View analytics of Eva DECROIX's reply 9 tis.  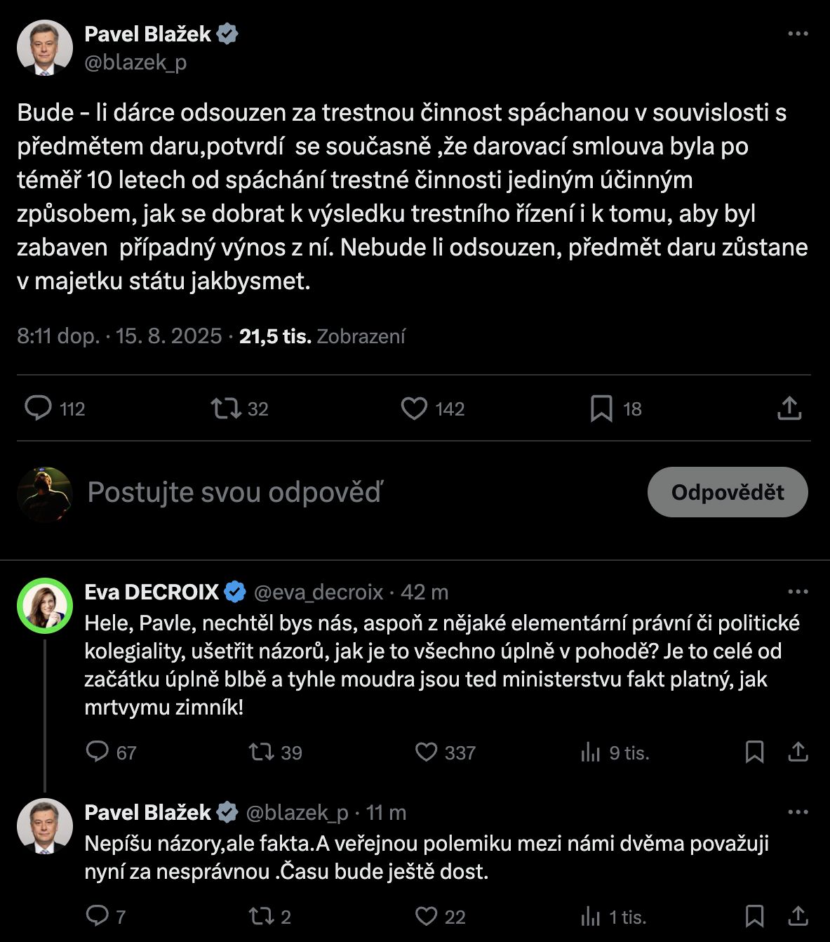(x=591, y=753)
